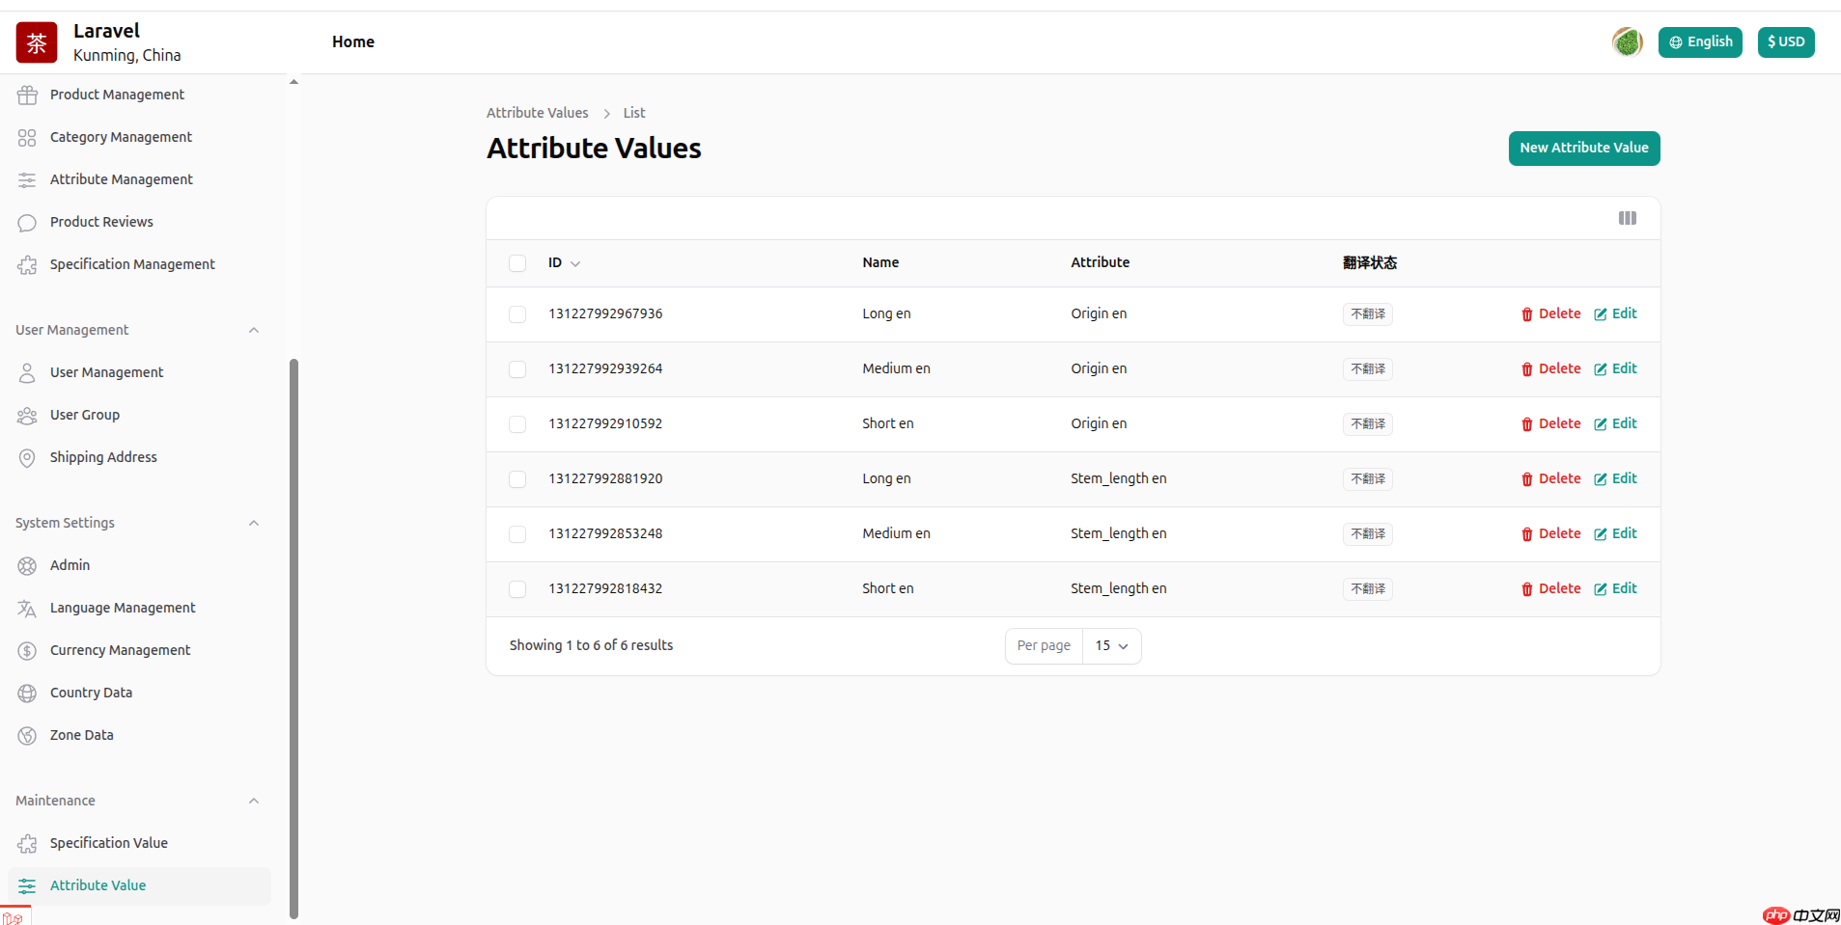Collapse the System Settings sidebar group
Image resolution: width=1841 pixels, height=925 pixels.
pos(254,523)
